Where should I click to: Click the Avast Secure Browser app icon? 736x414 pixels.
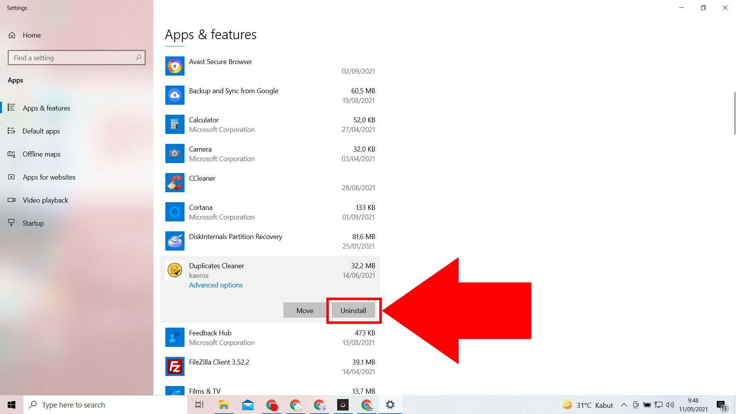pos(175,66)
